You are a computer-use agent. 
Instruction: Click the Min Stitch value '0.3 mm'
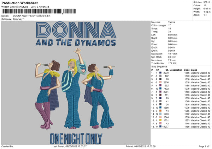pos(172,57)
